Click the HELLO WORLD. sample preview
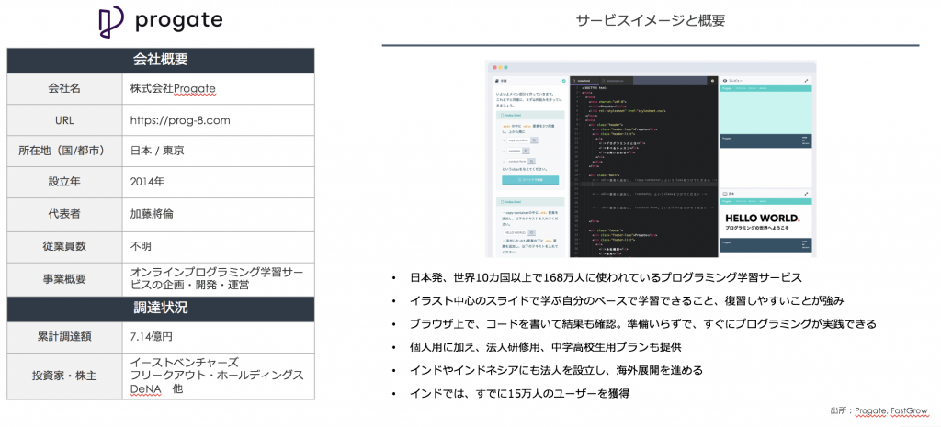941x427 pixels. [x=763, y=219]
